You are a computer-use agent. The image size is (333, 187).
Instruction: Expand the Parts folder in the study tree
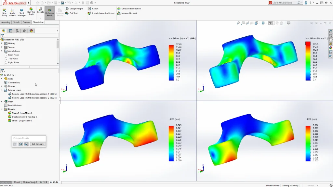2,79
